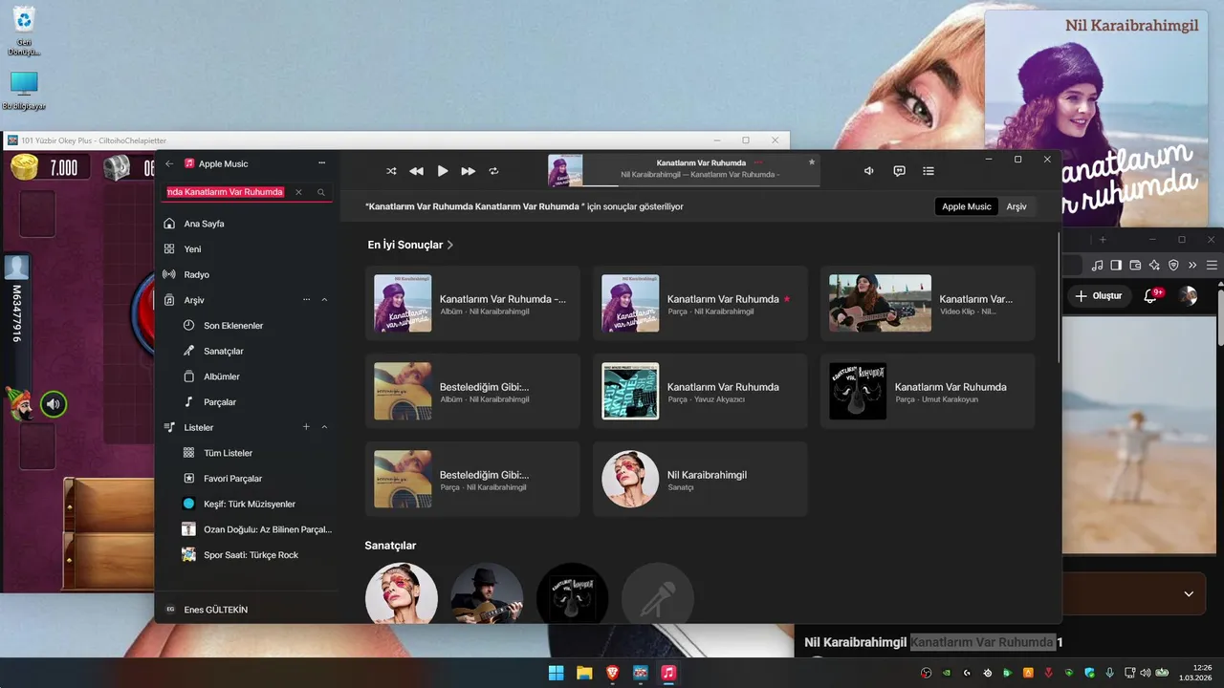Switch to the Apple Music search tab
The height and width of the screenshot is (688, 1224).
(967, 206)
